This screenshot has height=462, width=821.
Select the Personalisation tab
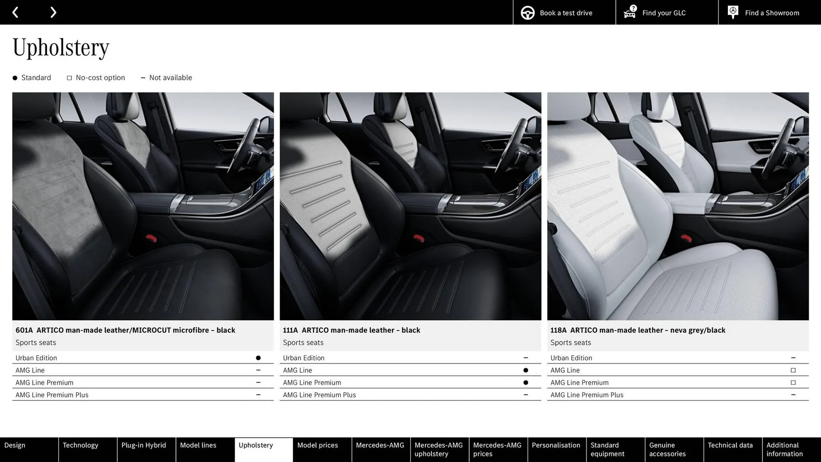click(x=556, y=445)
